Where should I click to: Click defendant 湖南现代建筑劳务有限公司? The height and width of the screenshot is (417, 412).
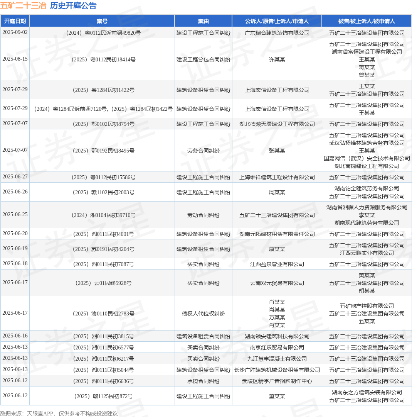click(367, 223)
